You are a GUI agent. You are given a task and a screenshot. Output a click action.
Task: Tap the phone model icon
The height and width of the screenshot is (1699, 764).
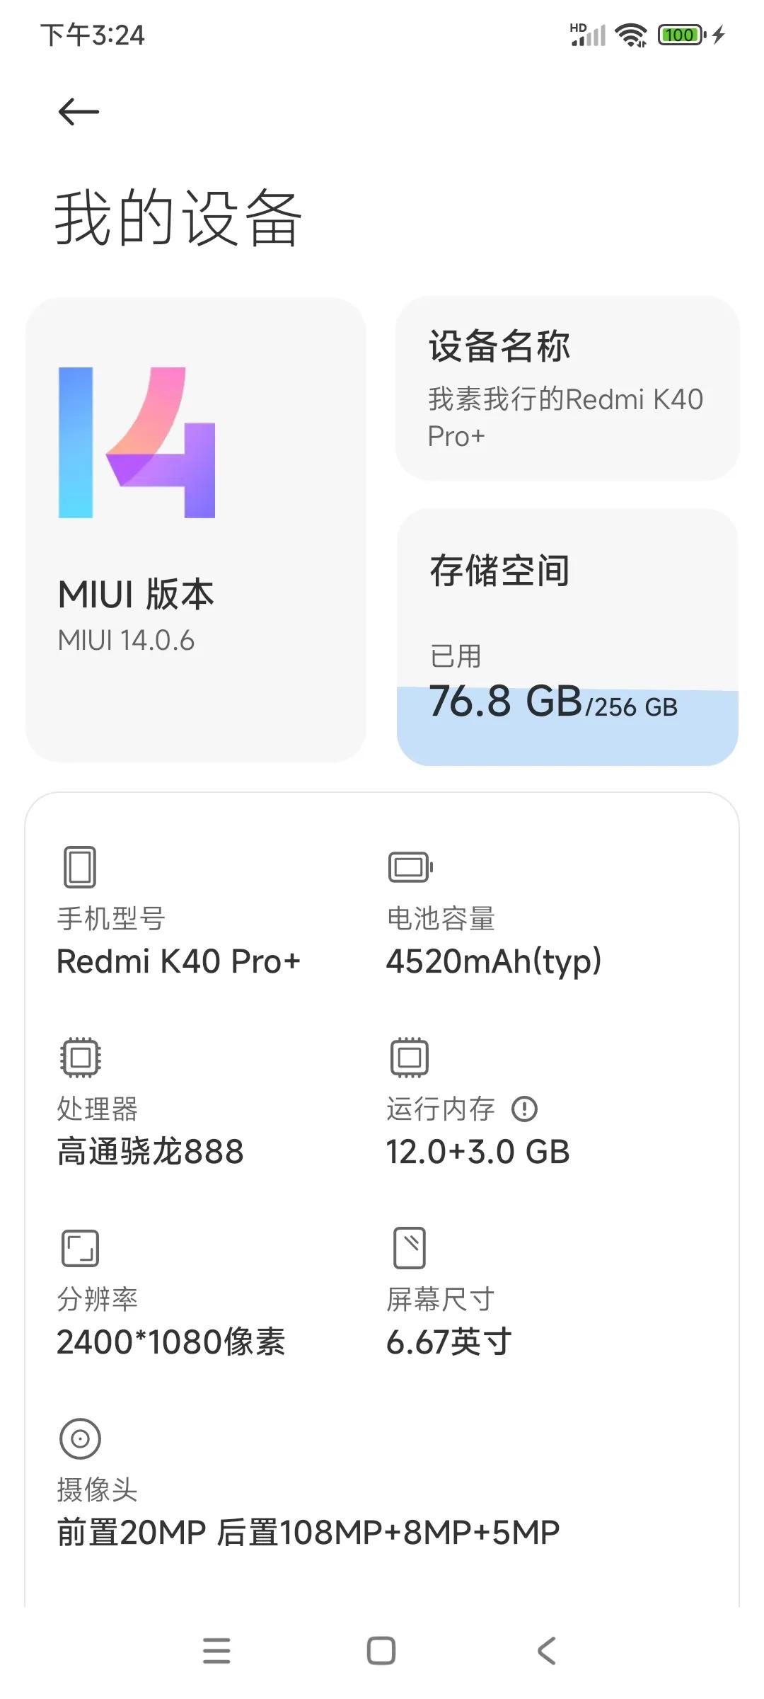click(80, 867)
